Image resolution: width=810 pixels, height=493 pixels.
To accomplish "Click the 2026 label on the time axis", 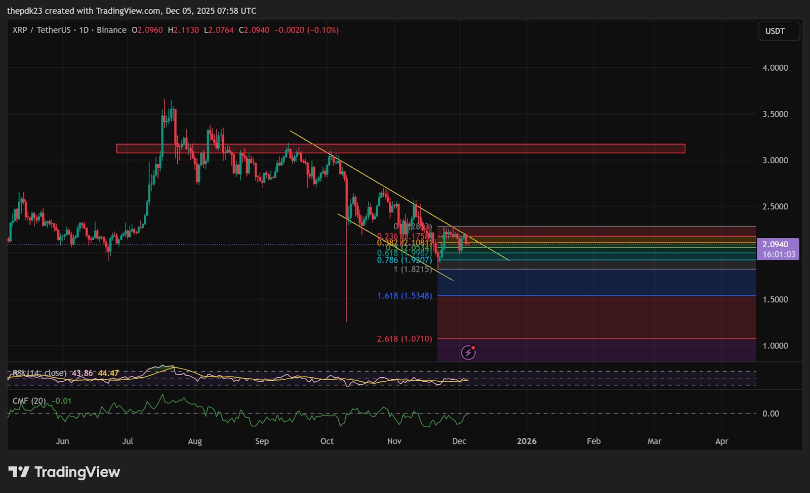I will pos(526,441).
